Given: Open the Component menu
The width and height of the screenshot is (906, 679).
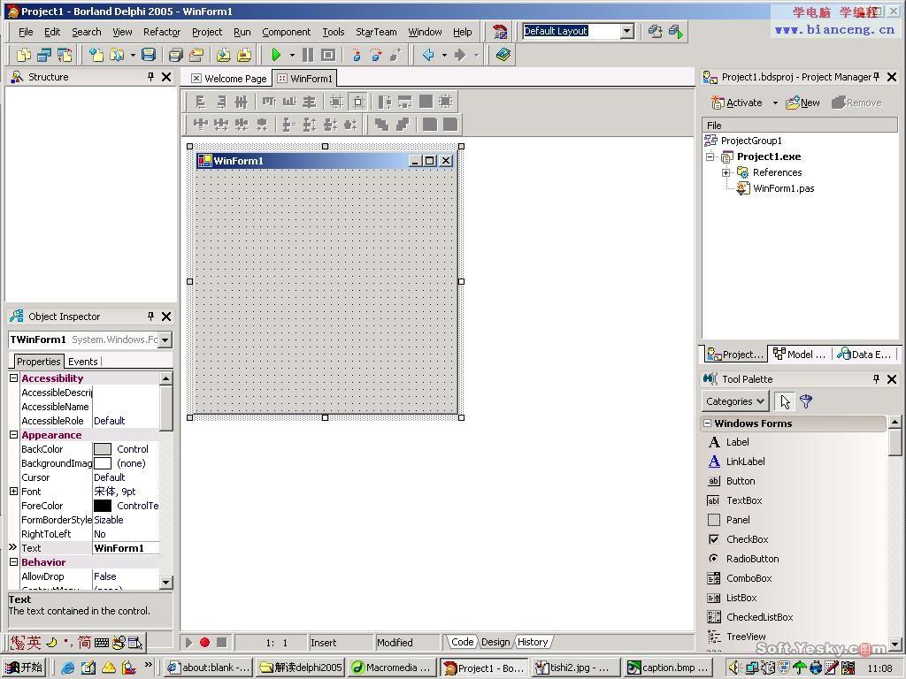Looking at the screenshot, I should point(286,32).
